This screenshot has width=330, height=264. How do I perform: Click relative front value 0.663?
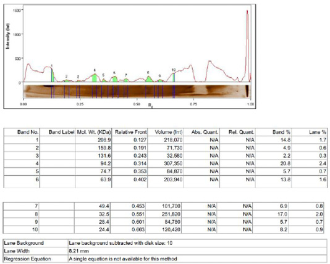coord(138,229)
